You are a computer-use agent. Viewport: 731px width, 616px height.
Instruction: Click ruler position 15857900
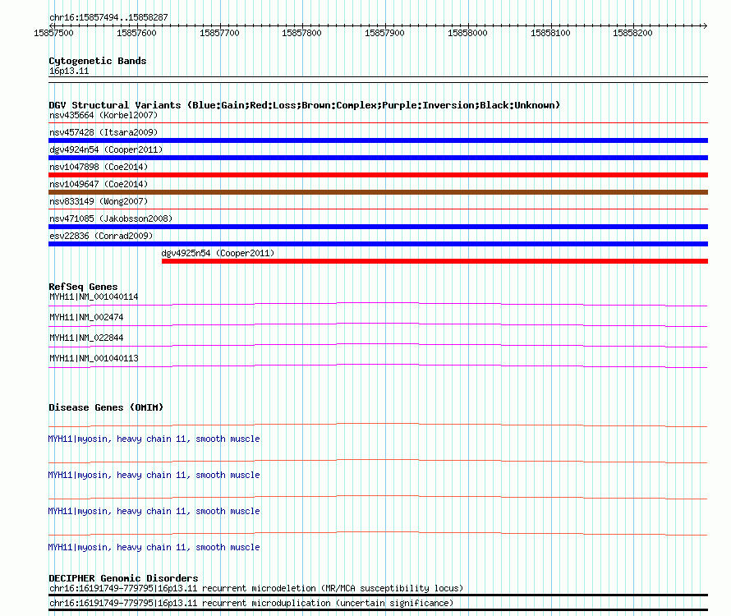(x=384, y=33)
